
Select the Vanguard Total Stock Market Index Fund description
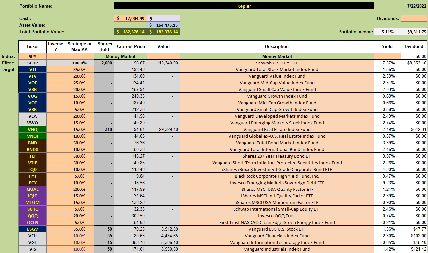[277, 69]
